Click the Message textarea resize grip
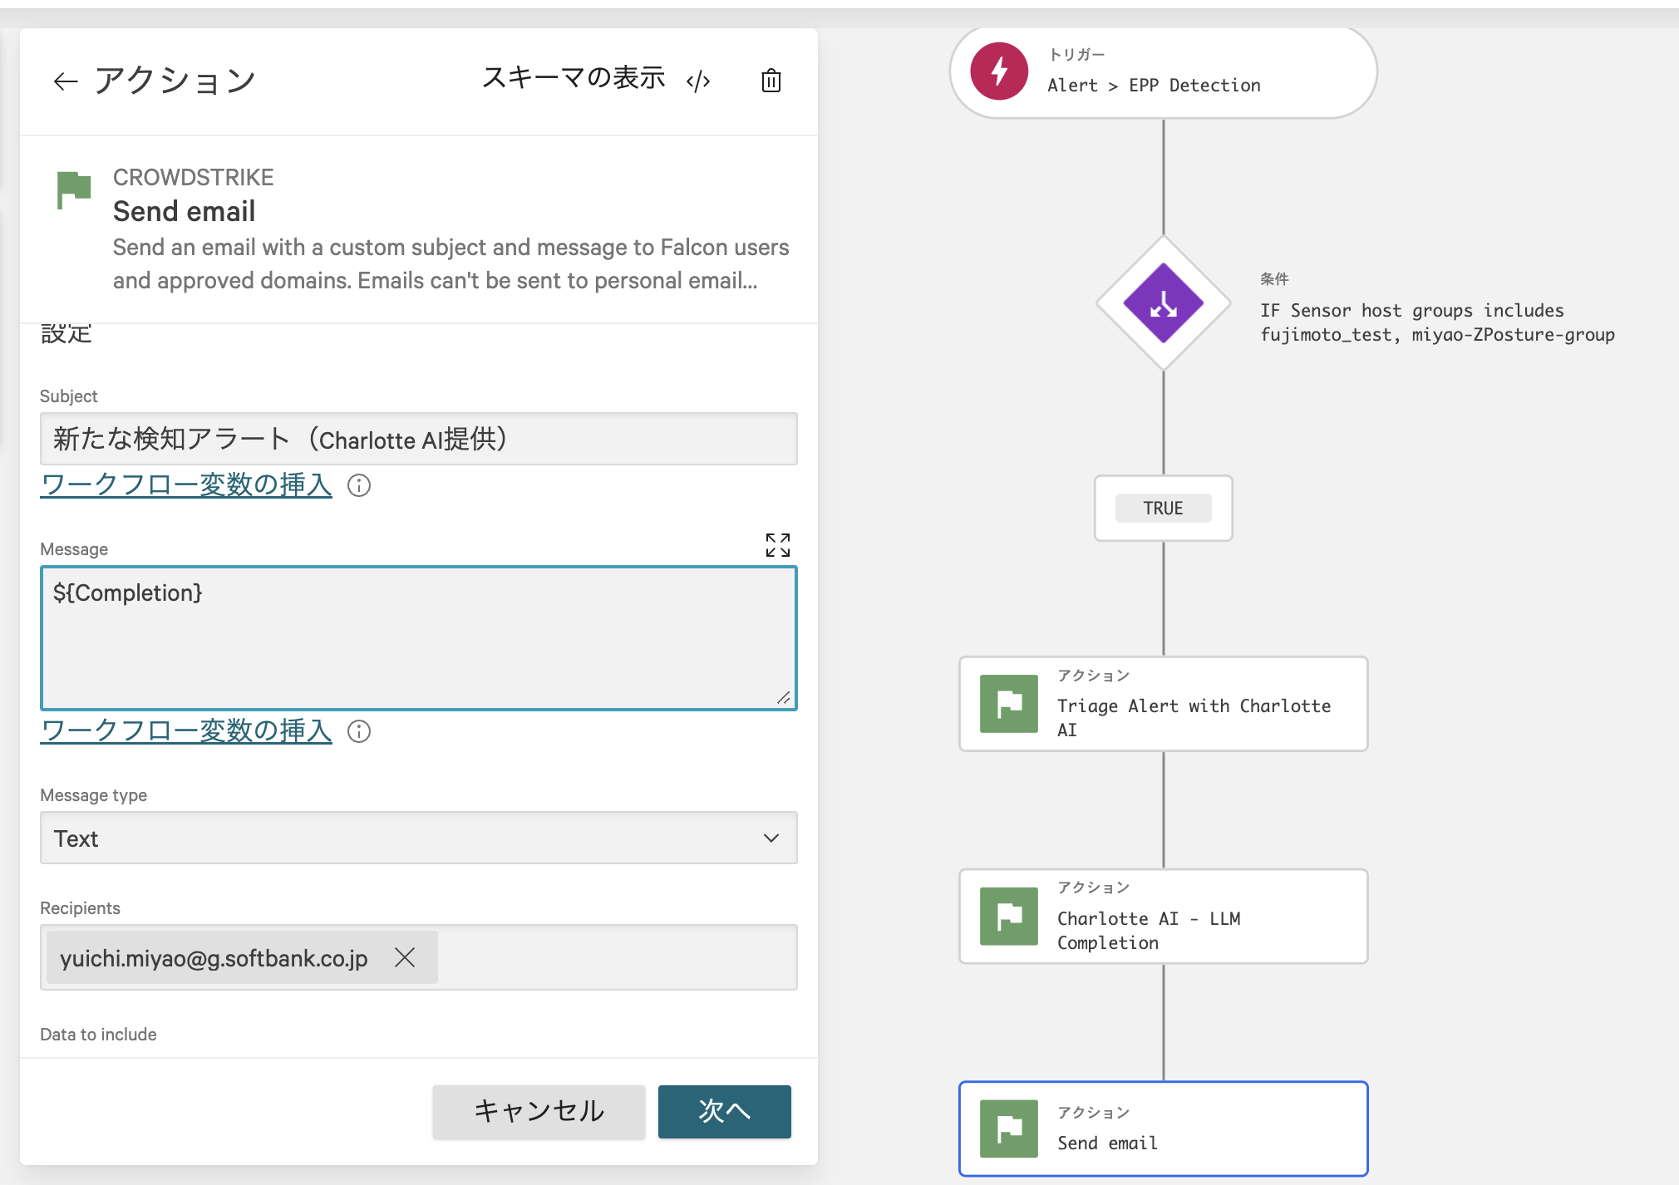 (784, 698)
